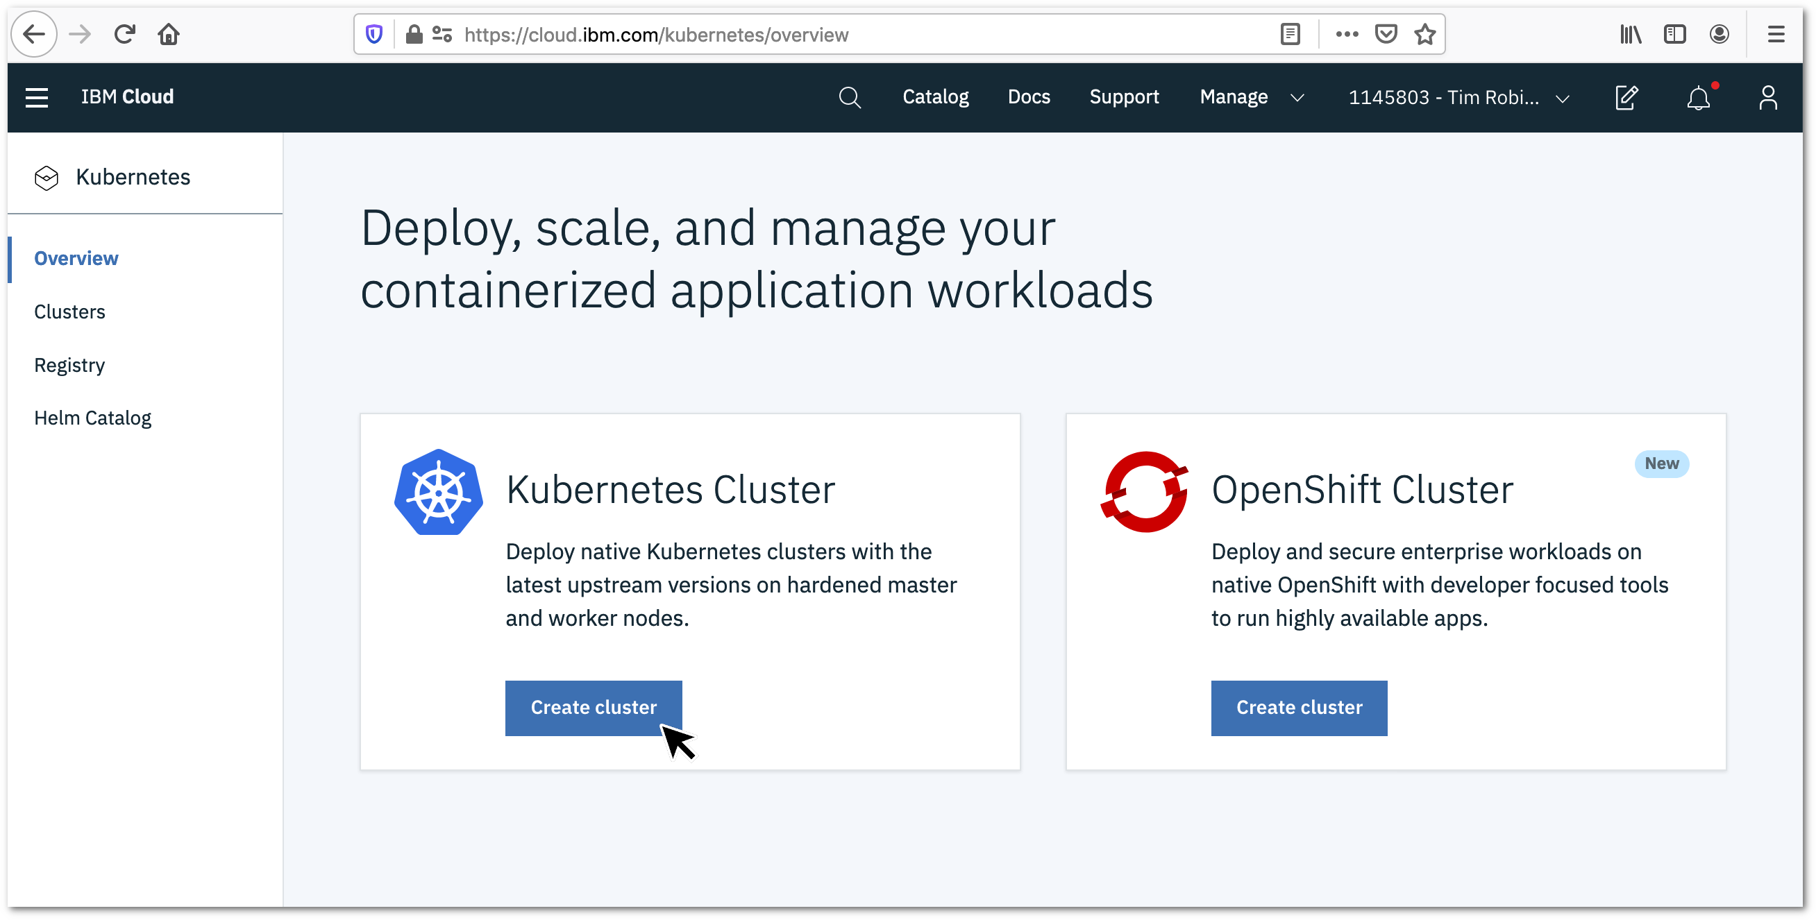Open the cost estimator edit icon
1816x920 pixels.
[x=1626, y=97]
